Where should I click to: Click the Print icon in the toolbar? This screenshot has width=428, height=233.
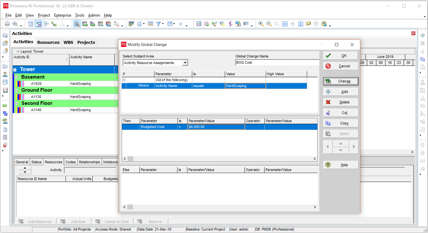click(7, 24)
